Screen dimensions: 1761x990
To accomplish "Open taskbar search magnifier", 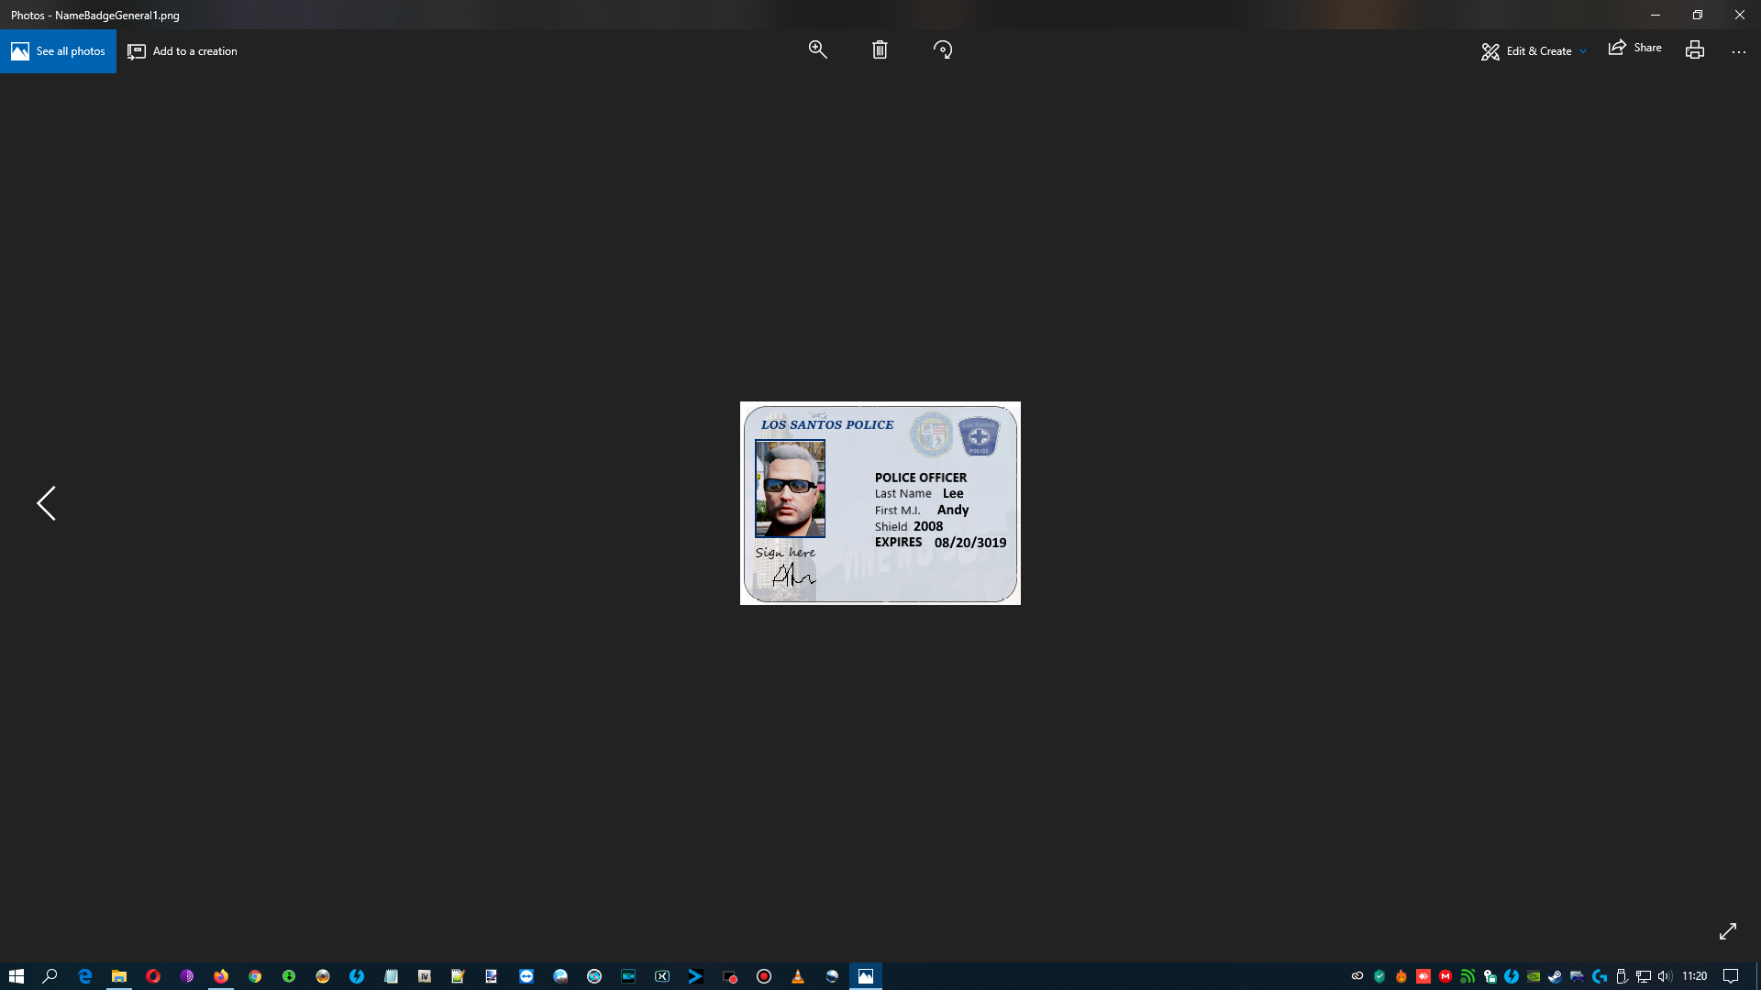I will click(50, 976).
